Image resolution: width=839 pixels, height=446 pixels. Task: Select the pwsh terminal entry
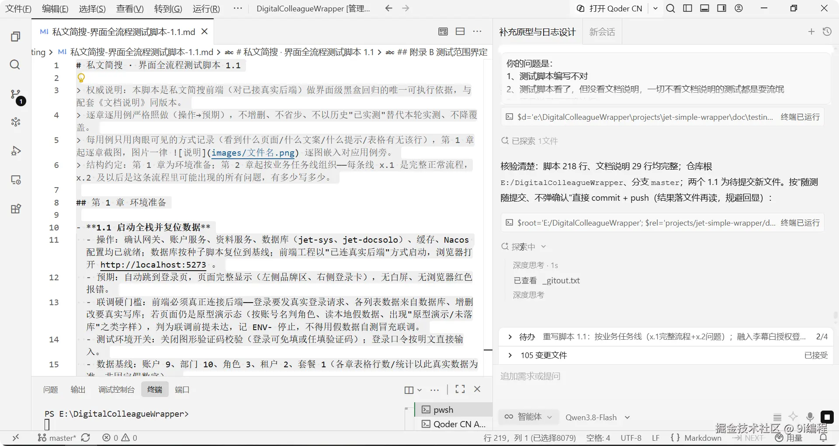pyautogui.click(x=453, y=410)
